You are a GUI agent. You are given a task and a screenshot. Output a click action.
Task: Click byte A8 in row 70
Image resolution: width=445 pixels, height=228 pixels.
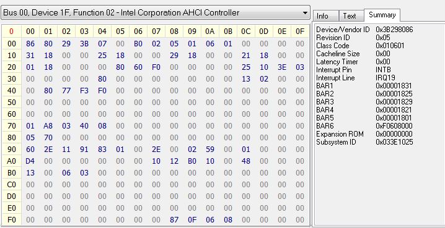pos(48,125)
